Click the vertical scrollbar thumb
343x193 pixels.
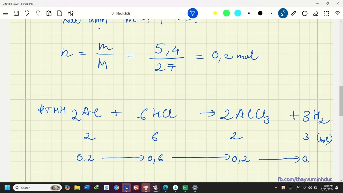tap(341, 101)
